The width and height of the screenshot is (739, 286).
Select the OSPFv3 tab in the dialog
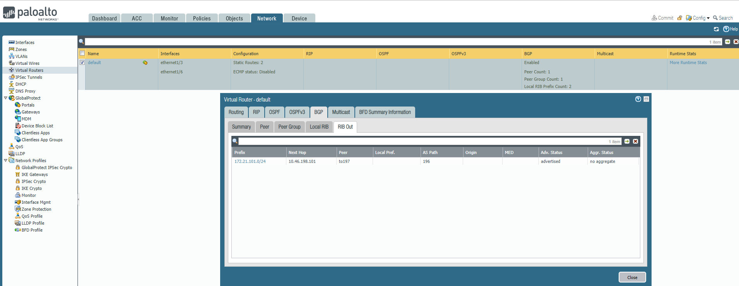[297, 112]
